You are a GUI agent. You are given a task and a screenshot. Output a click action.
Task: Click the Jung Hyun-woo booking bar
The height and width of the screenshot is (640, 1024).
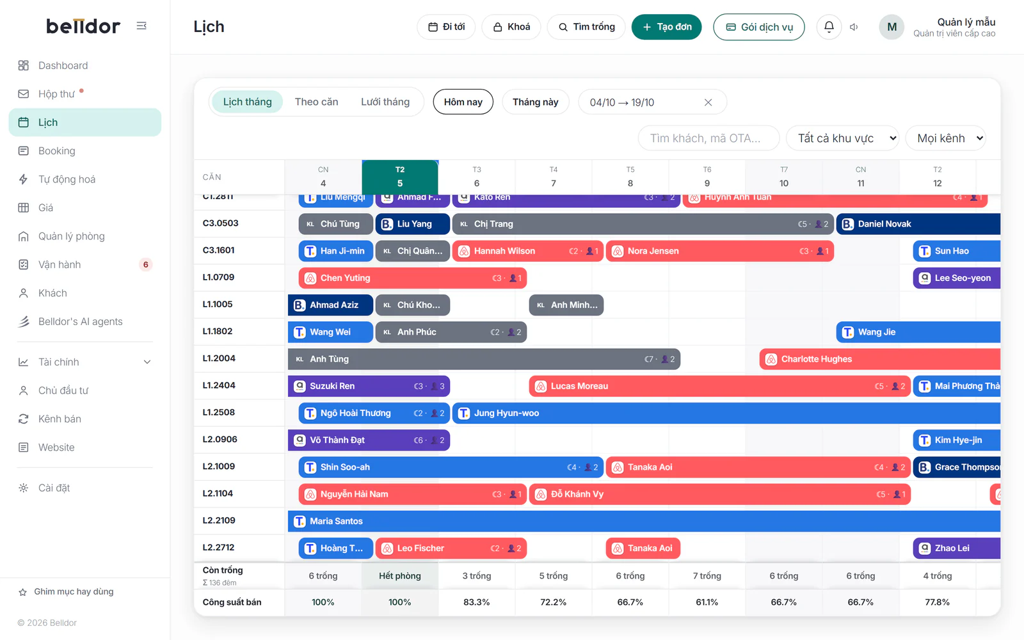click(726, 413)
